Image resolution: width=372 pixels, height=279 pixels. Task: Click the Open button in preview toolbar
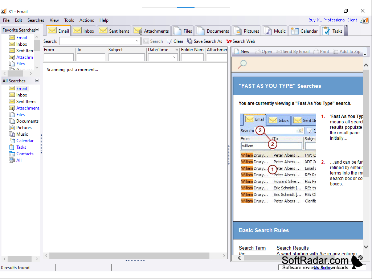click(x=263, y=52)
